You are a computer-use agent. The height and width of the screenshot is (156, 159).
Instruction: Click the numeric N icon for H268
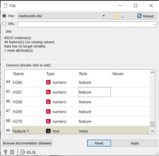pos(48,102)
